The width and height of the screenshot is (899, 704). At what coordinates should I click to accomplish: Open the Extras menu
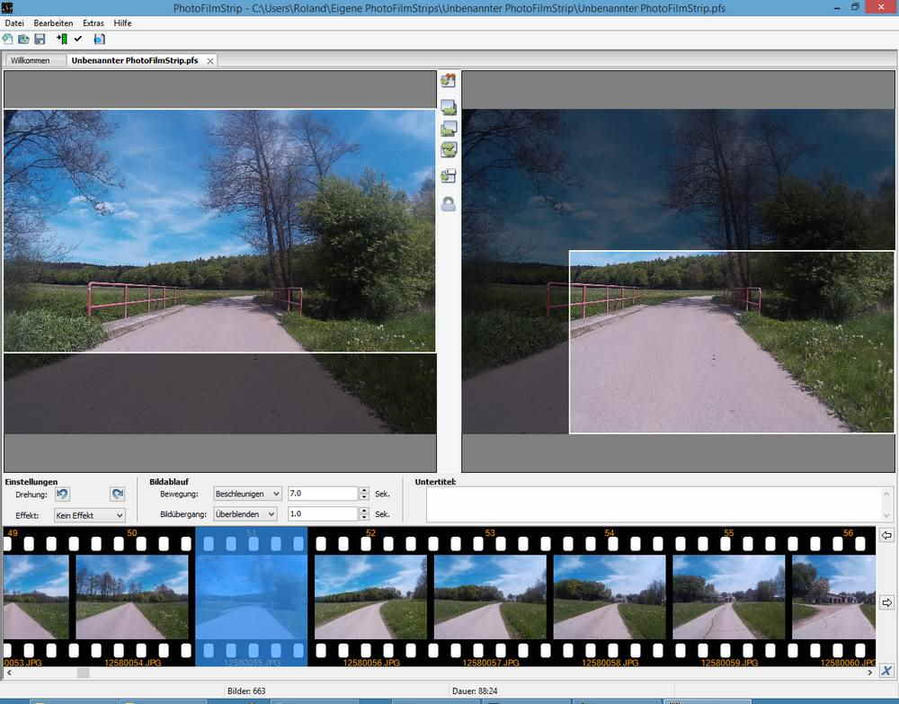[x=93, y=22]
